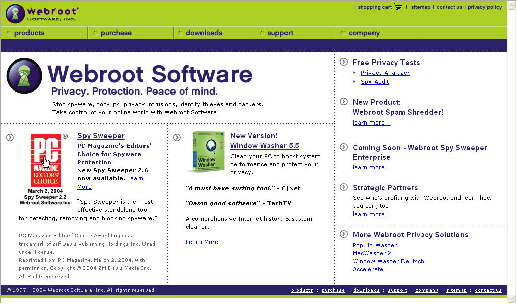Open learn more under Webroot Spam Shredder
This screenshot has height=304, width=517.
(371, 123)
